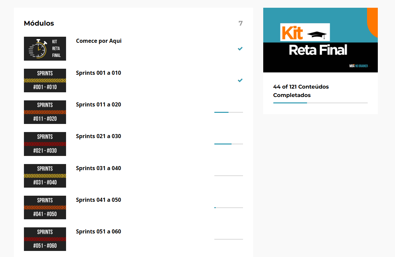Image resolution: width=395 pixels, height=257 pixels.
Task: Select the Sprints 051 a 060 title
Action: click(x=98, y=232)
